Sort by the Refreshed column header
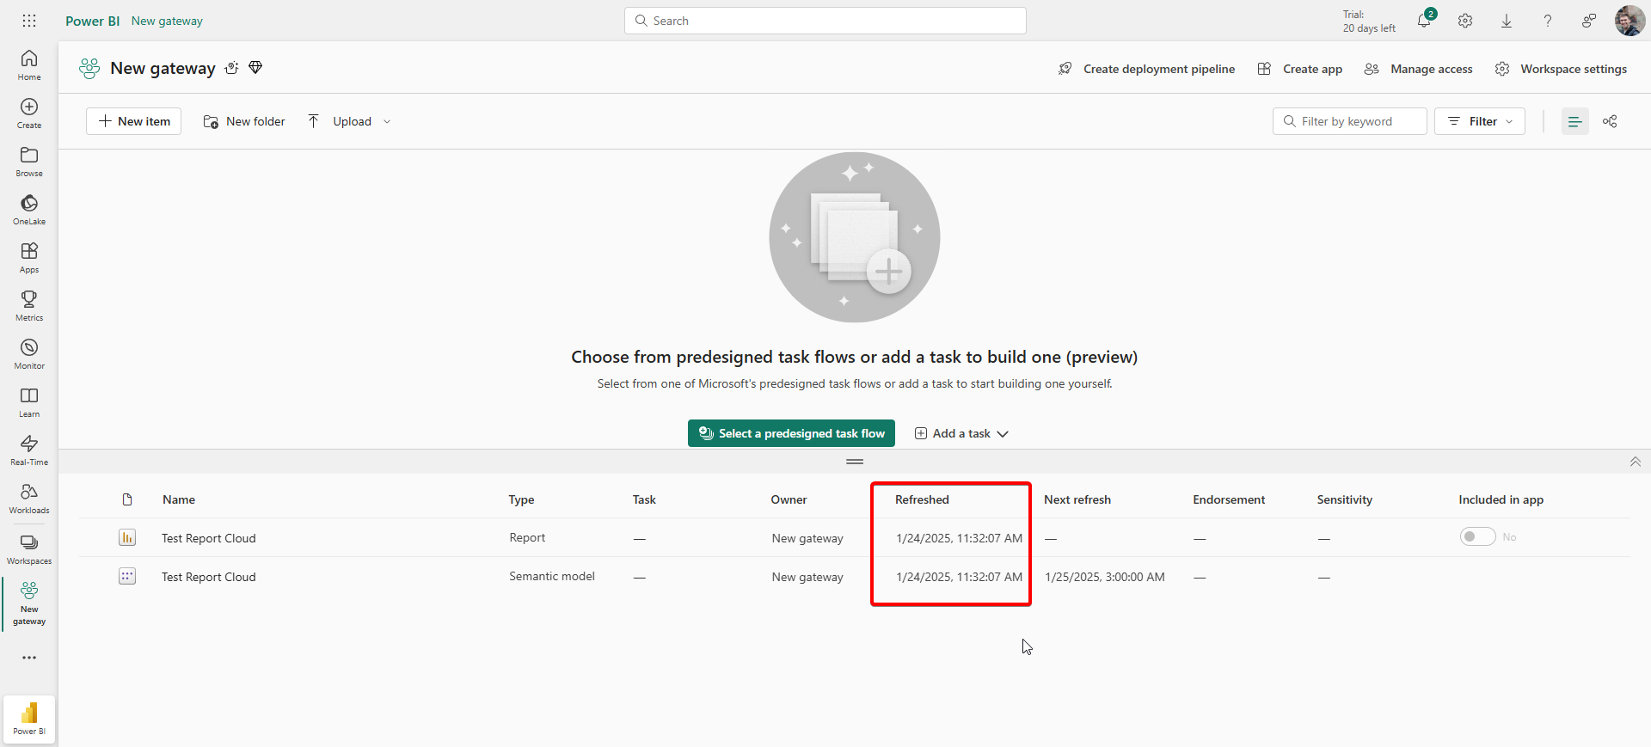1651x747 pixels. (x=922, y=499)
